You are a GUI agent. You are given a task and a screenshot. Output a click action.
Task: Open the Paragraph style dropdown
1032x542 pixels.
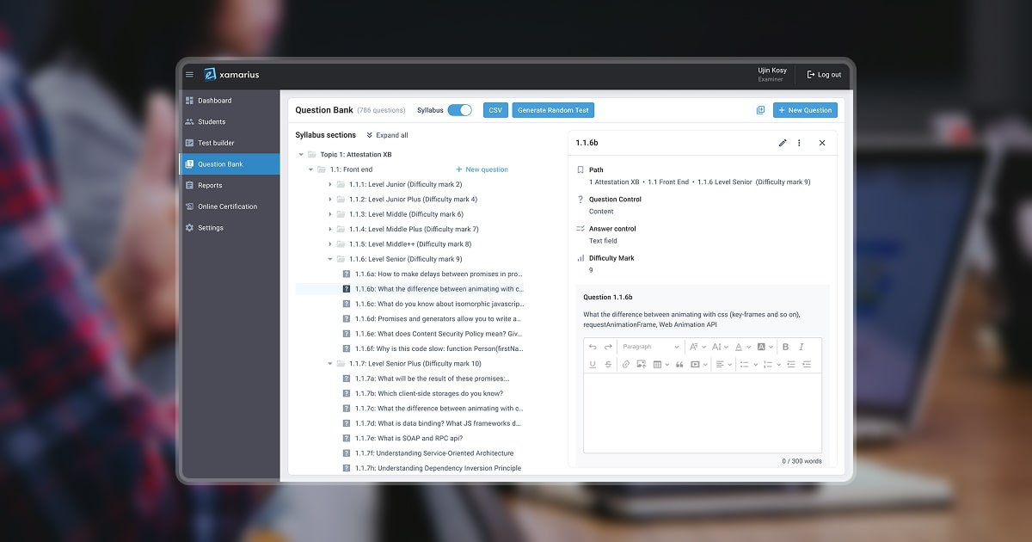[x=649, y=347]
